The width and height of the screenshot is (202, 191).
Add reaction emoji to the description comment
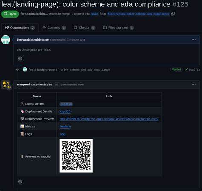click(20, 59)
